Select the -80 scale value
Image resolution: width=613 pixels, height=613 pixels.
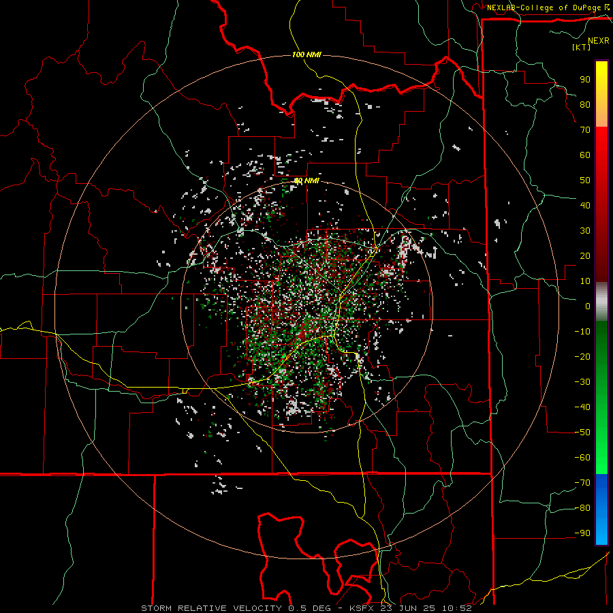(x=582, y=508)
